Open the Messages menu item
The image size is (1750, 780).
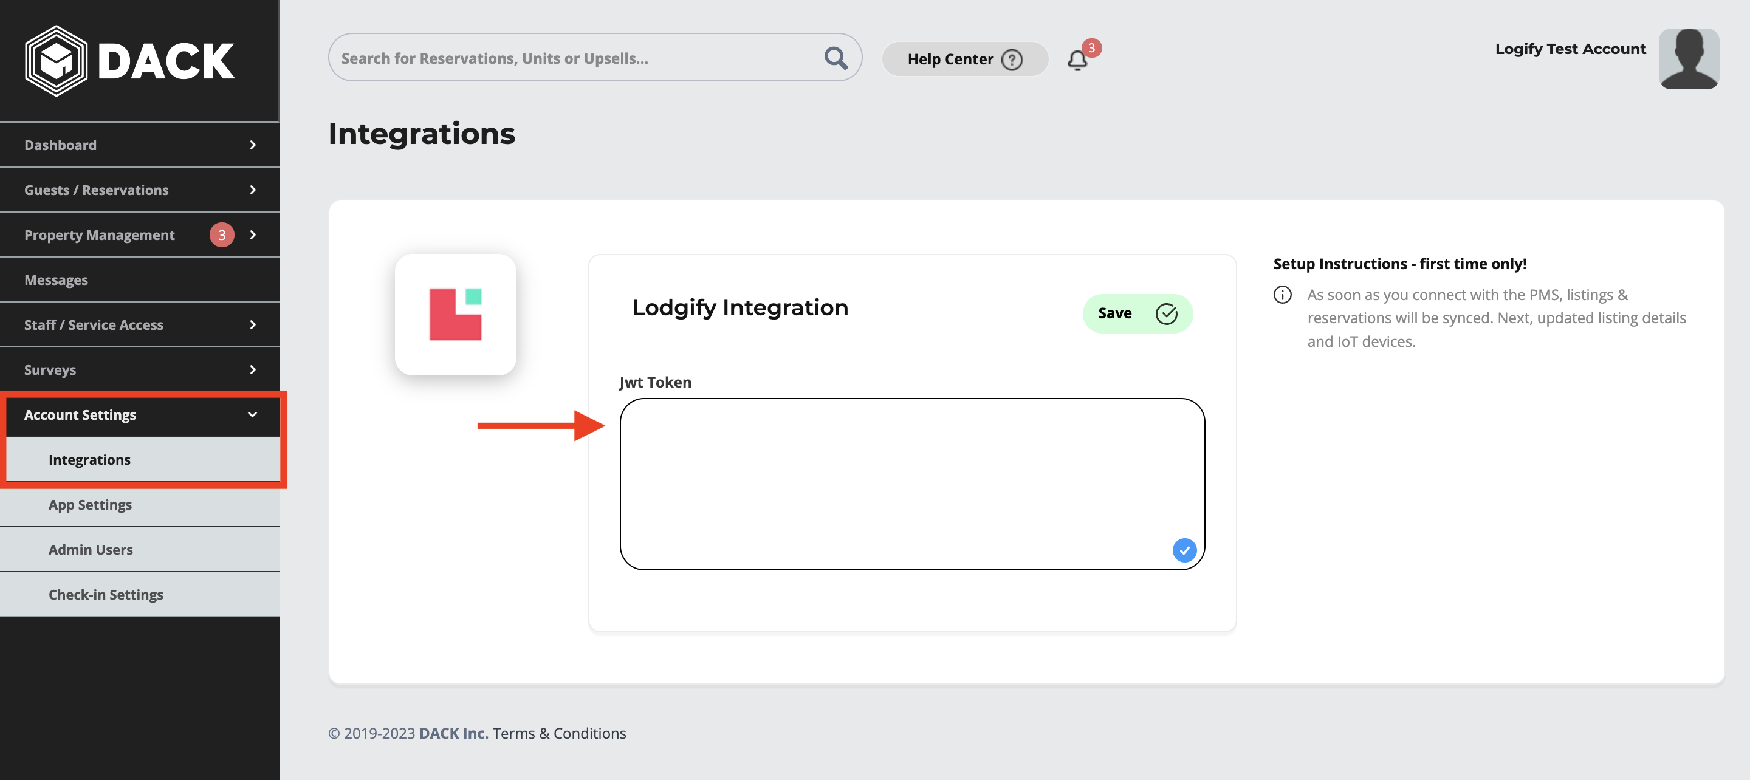[x=57, y=280]
